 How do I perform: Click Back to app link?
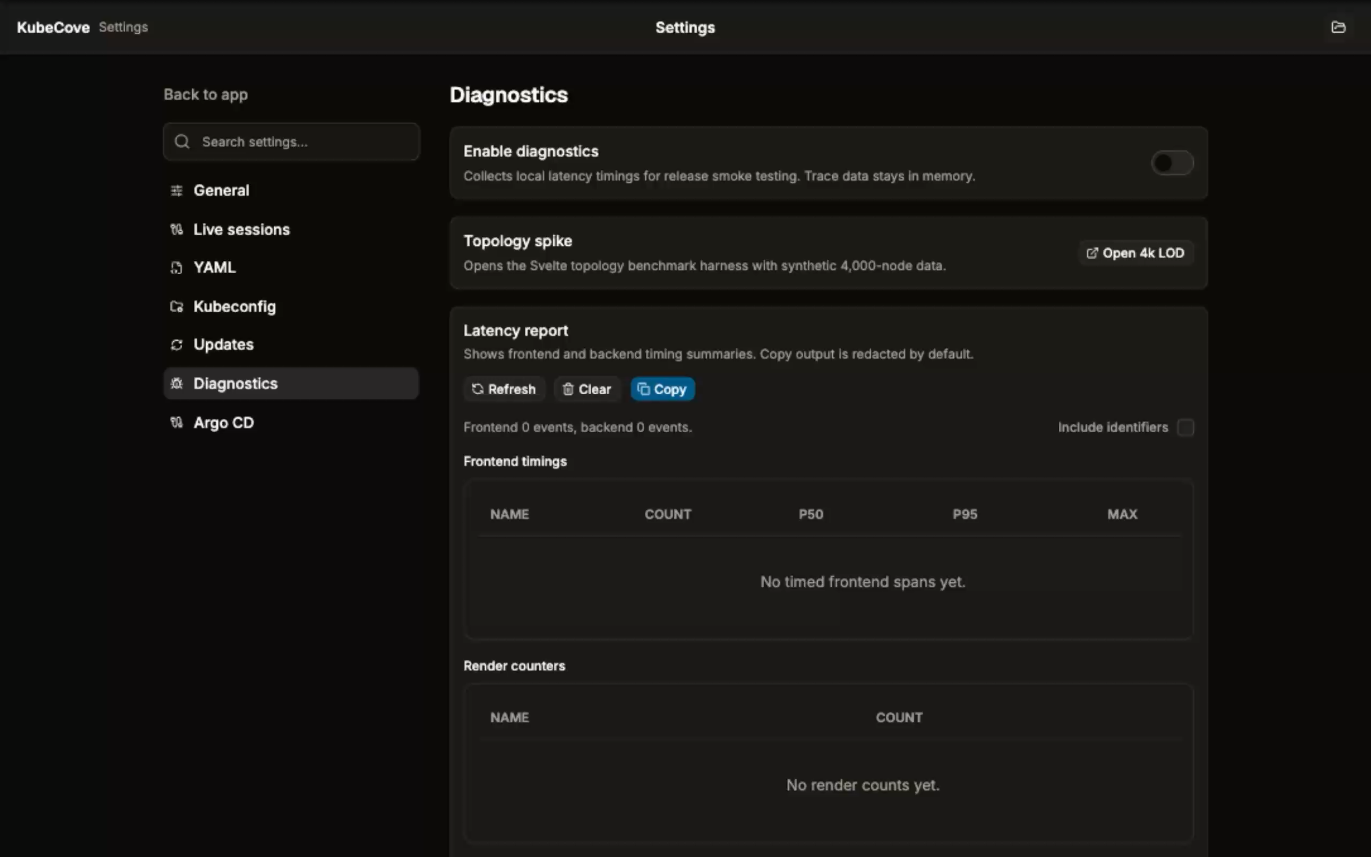(x=206, y=95)
